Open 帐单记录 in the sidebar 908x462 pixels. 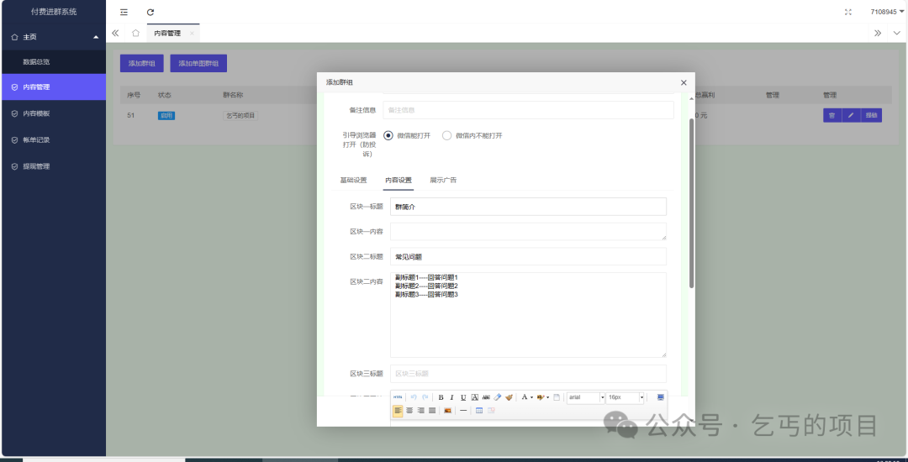click(53, 140)
